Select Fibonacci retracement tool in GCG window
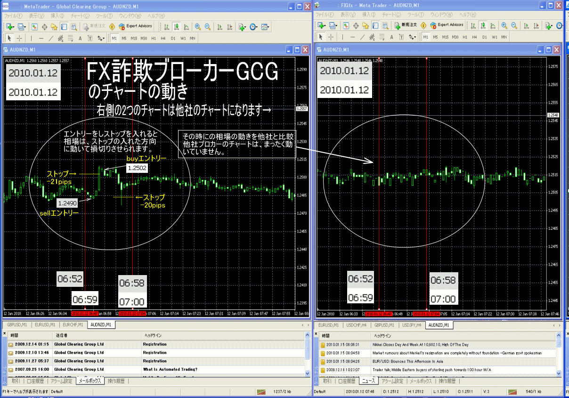The width and height of the screenshot is (569, 398). pos(71,38)
